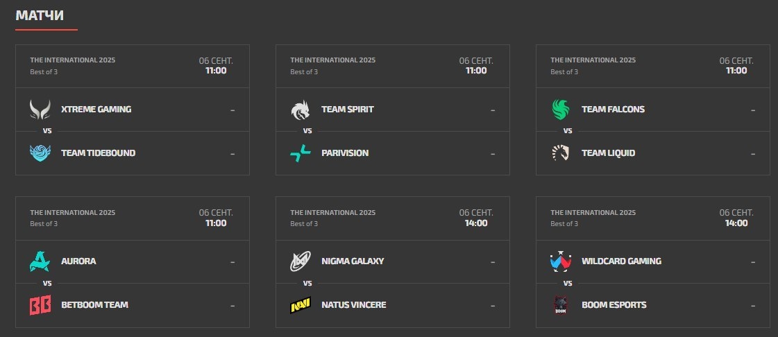Open the PARIVISION team name link
The height and width of the screenshot is (337, 778).
coord(345,153)
